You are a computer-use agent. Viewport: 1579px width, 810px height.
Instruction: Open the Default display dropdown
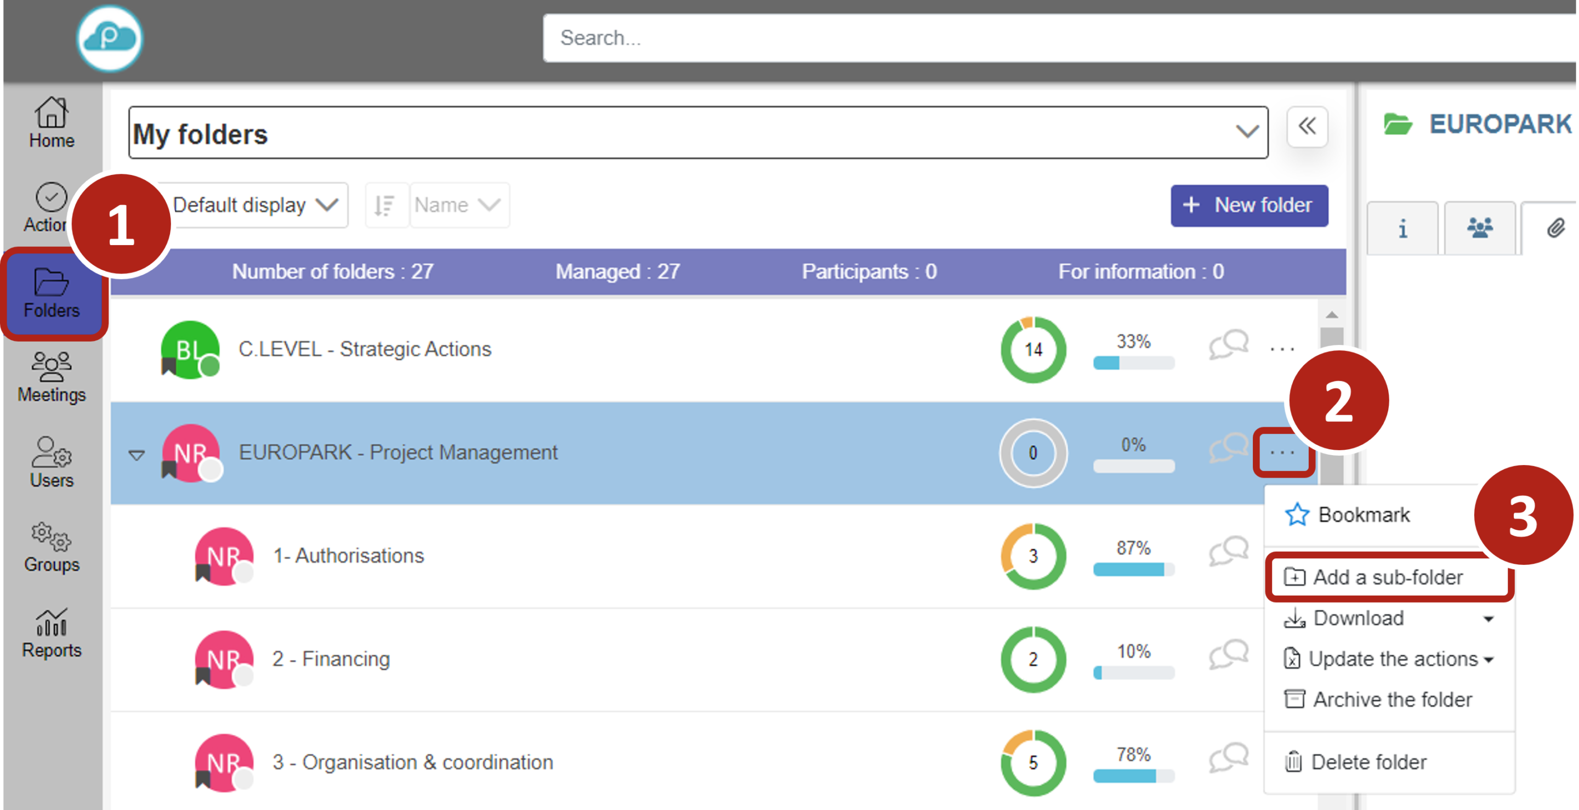click(254, 205)
